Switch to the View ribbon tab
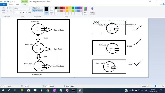Image resolution: width=165 pixels, height=93 pixels. (x=18, y=4)
